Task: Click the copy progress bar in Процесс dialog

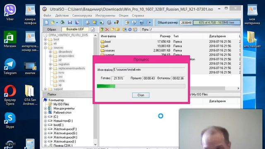Action: pos(141,86)
